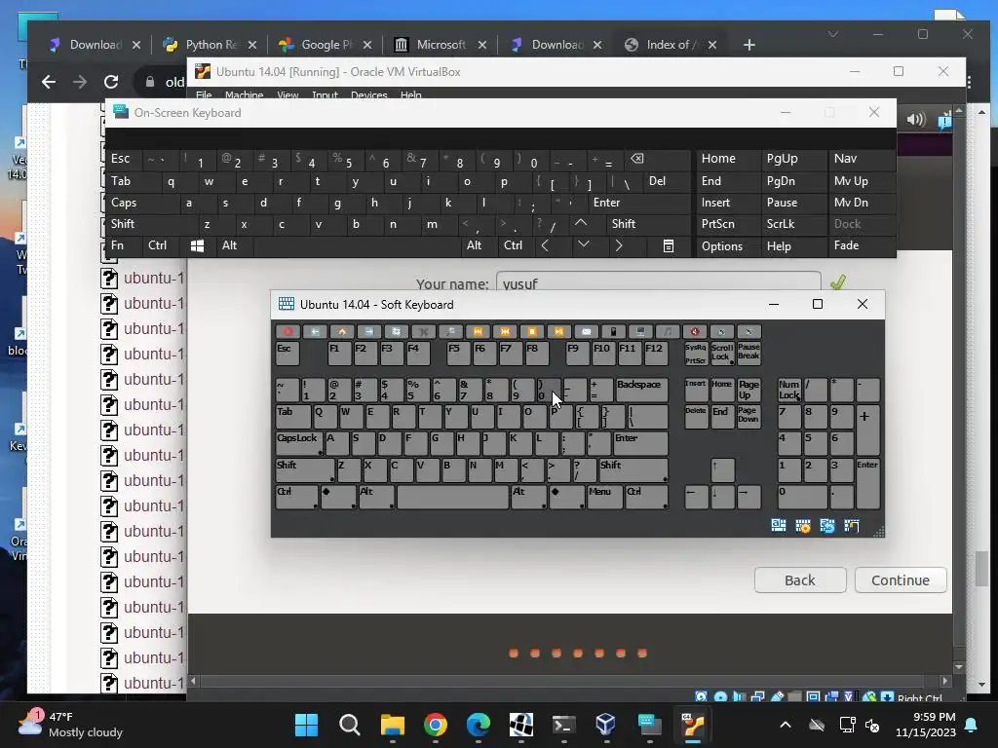Show hidden system tray icons chevron
Viewport: 998px width, 748px height.
(x=786, y=725)
